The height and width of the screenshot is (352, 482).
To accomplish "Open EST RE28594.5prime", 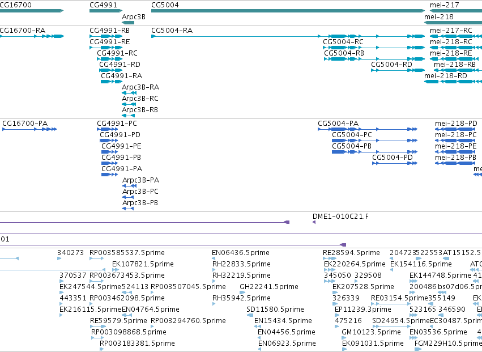I will click(x=351, y=253).
